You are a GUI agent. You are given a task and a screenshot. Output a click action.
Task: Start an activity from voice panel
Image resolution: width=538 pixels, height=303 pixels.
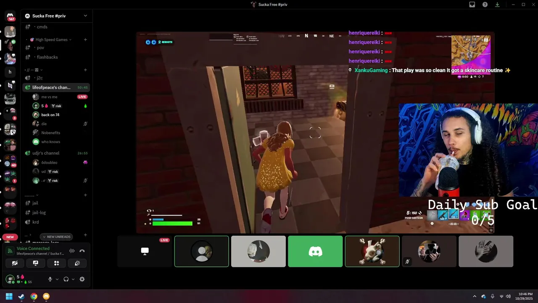click(x=56, y=263)
